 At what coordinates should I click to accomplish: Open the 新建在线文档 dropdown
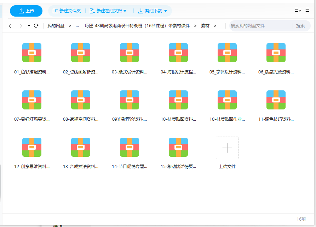click(x=108, y=11)
